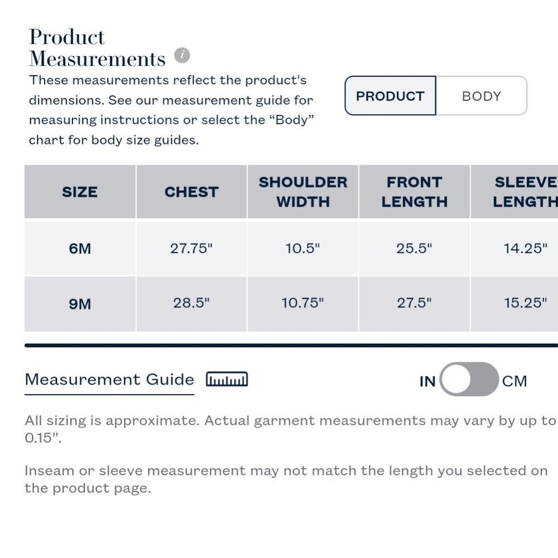Click the SLEEVE LENGTH column header
The height and width of the screenshot is (558, 558).
[x=514, y=192]
